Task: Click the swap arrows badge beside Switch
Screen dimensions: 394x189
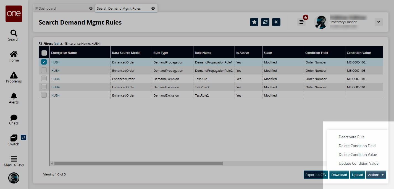Action: pos(23,137)
